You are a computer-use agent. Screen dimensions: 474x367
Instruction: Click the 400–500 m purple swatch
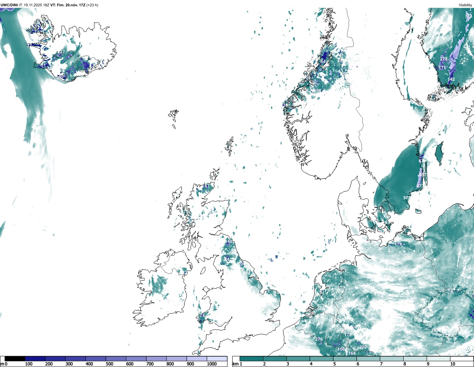[x=96, y=359]
